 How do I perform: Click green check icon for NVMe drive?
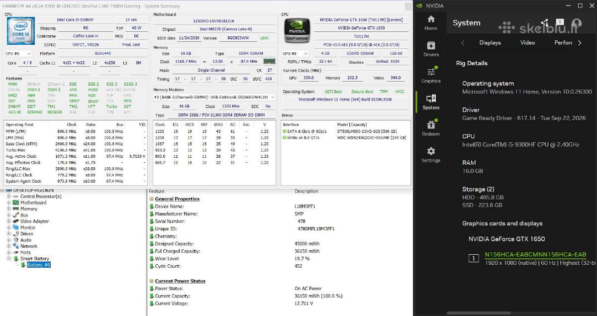pos(284,137)
